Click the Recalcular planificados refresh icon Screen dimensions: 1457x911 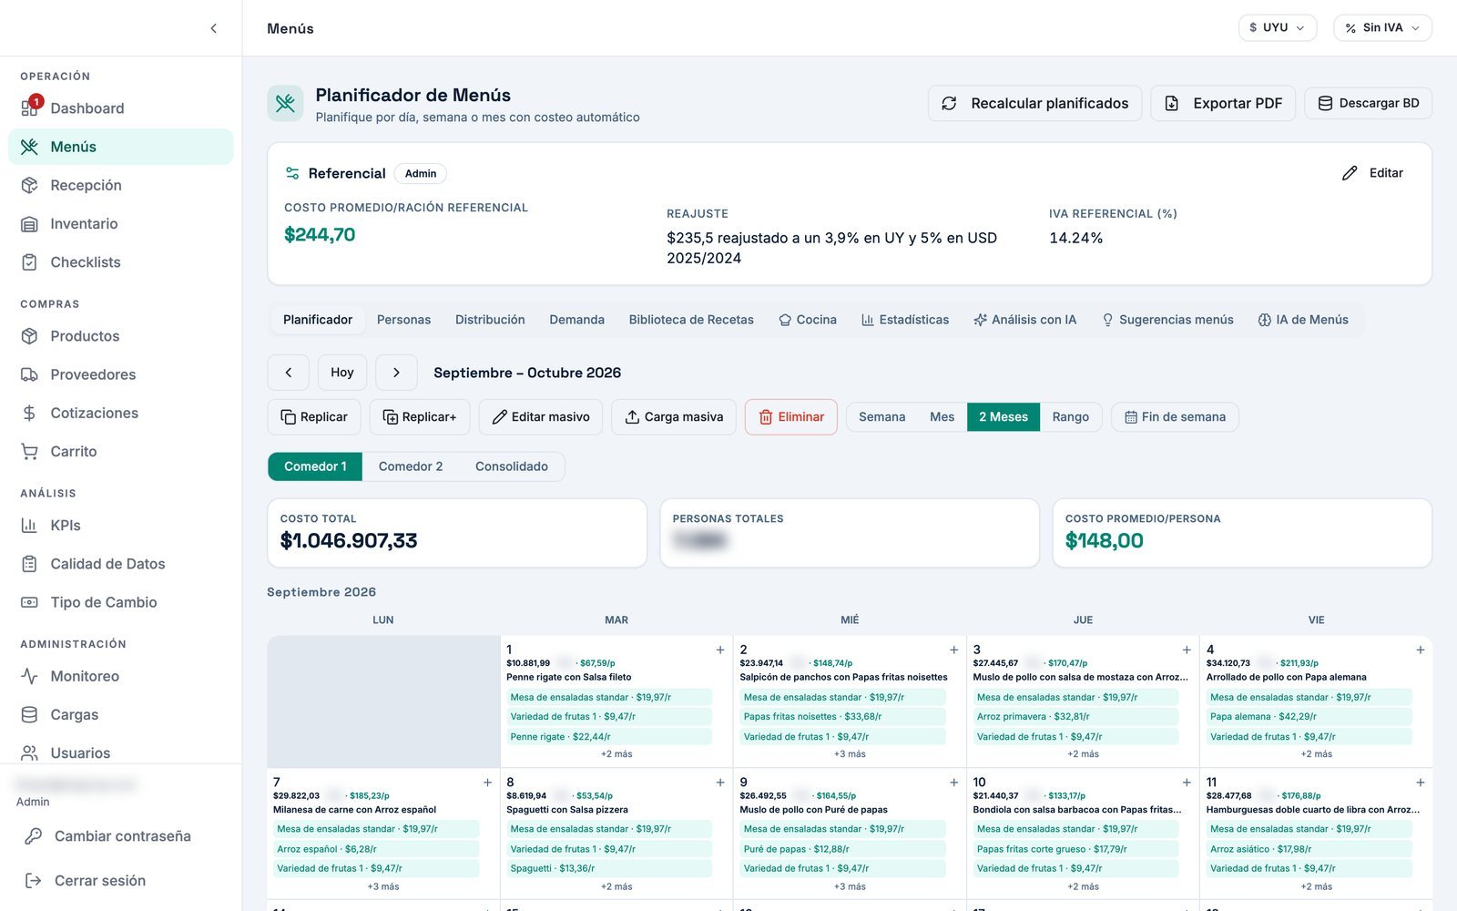[x=949, y=104]
